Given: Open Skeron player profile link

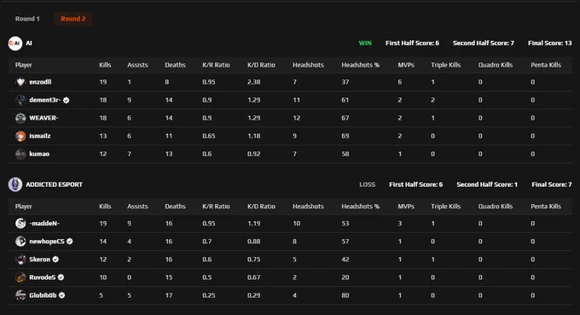Looking at the screenshot, I should click(39, 260).
